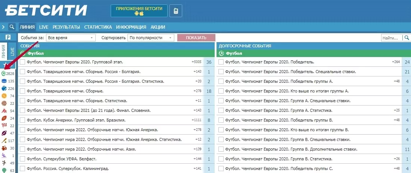Check Кубок Америки. Групповой этап. Бразилия
Viewport: 411px width, 173px height.
coord(22,120)
